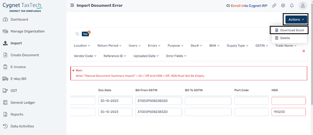The image size is (313, 135).
Task: Click the search magnifier icon
Action: pyautogui.click(x=77, y=34)
